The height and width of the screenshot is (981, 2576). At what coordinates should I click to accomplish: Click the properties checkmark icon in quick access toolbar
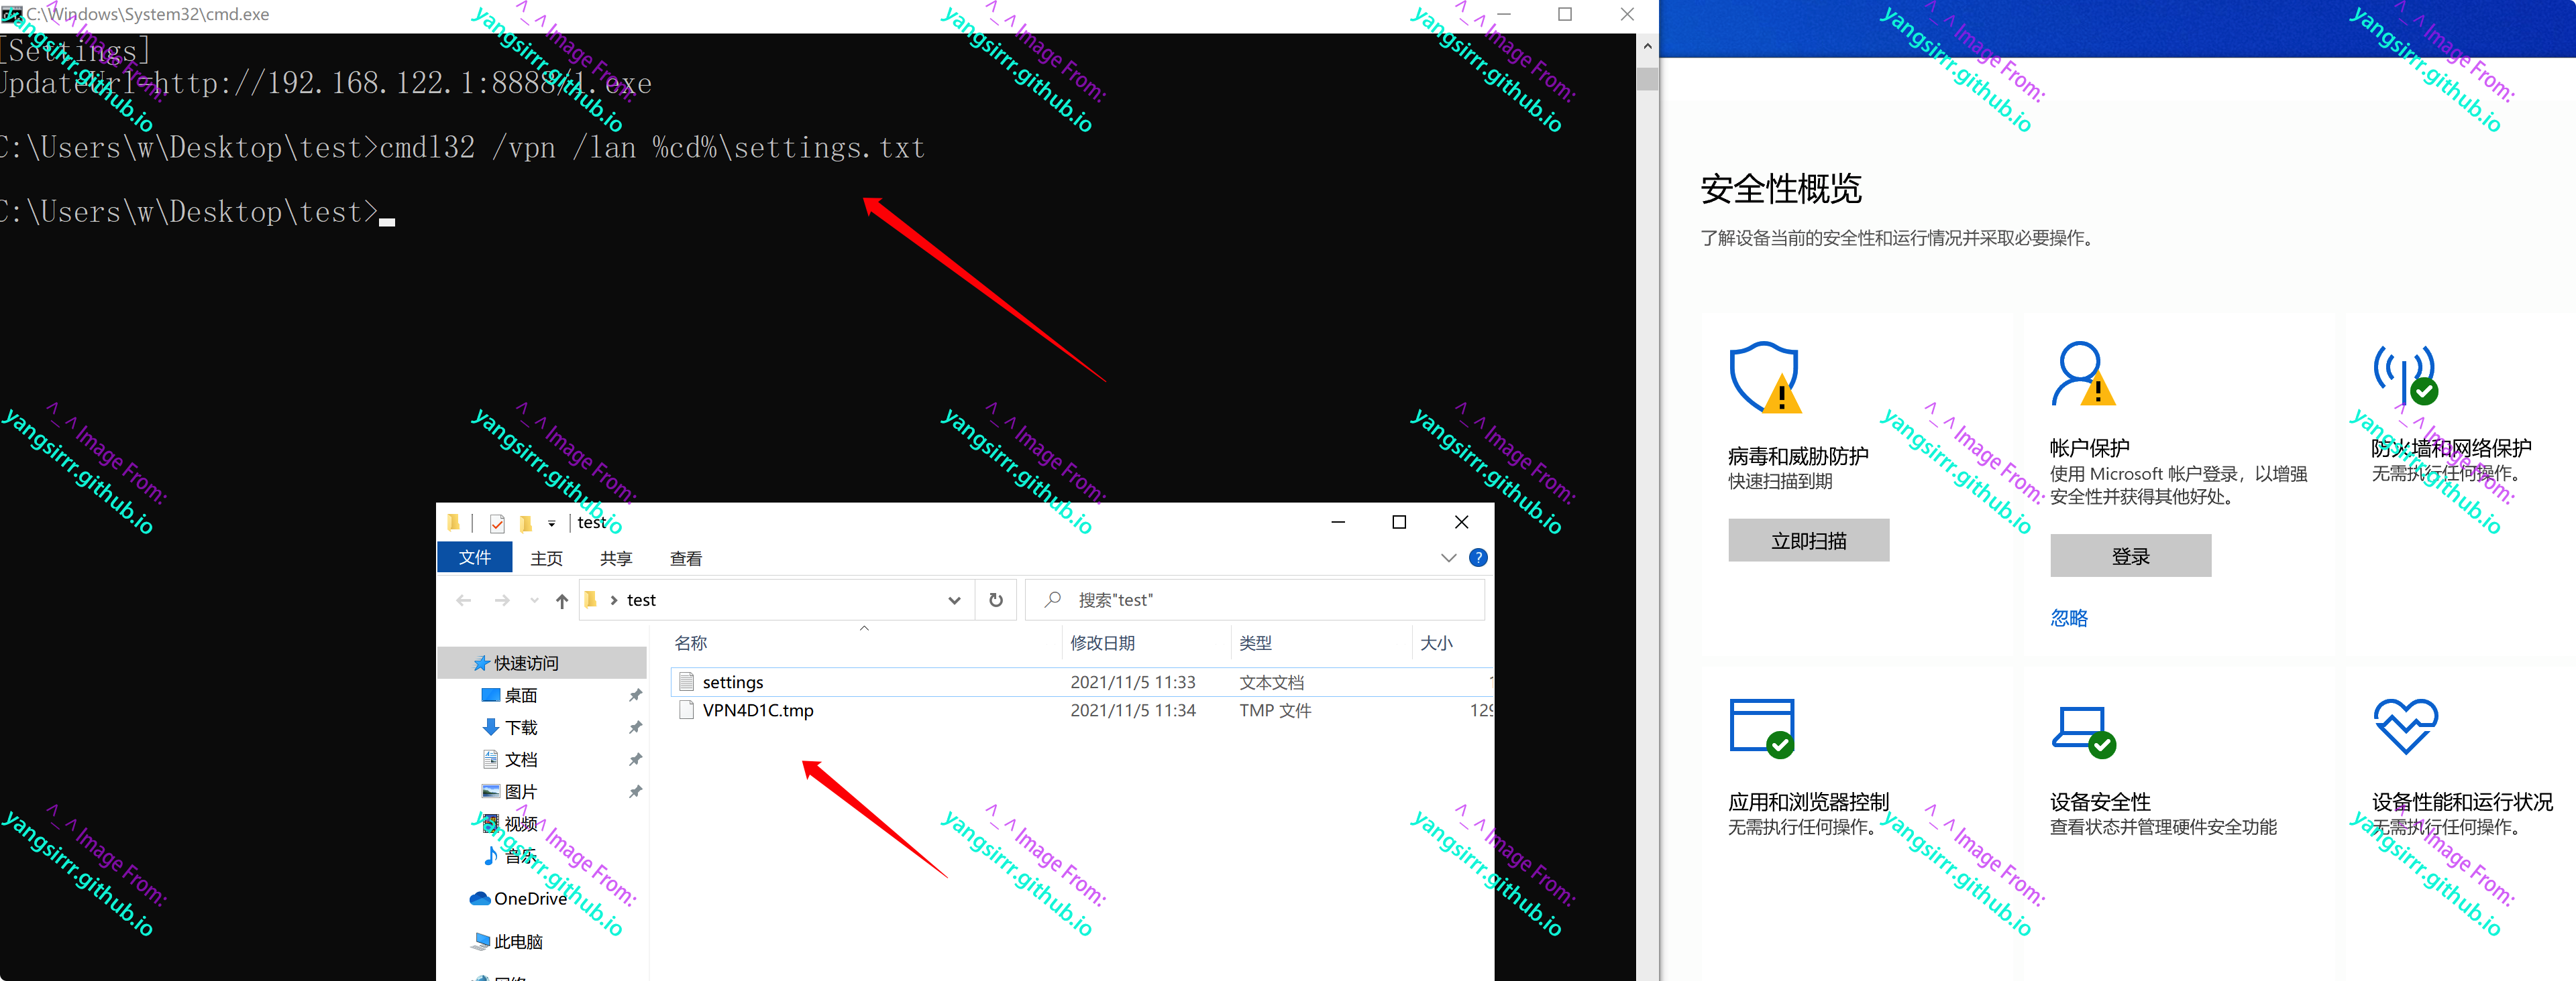click(x=497, y=523)
